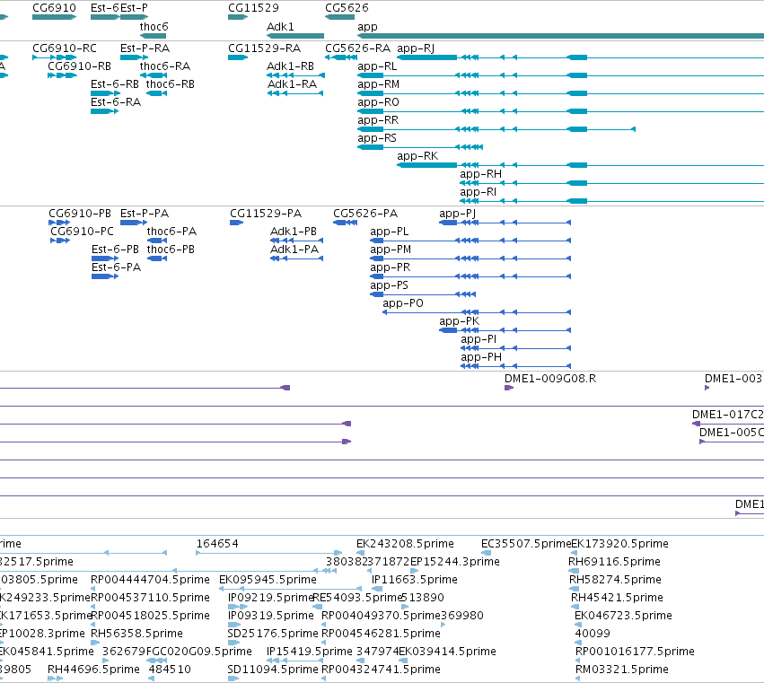This screenshot has width=764, height=683.
Task: Click transcript app-RR
Action: (496, 129)
